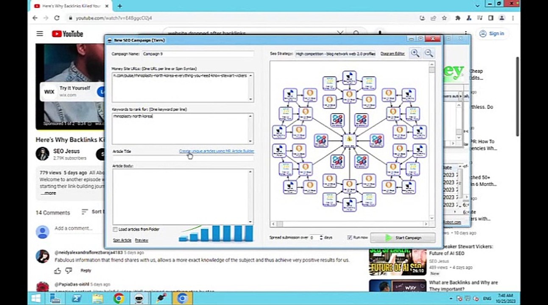Image resolution: width=548 pixels, height=305 pixels.
Task: Open the Seo Strategy dropdown
Action: pos(335,54)
